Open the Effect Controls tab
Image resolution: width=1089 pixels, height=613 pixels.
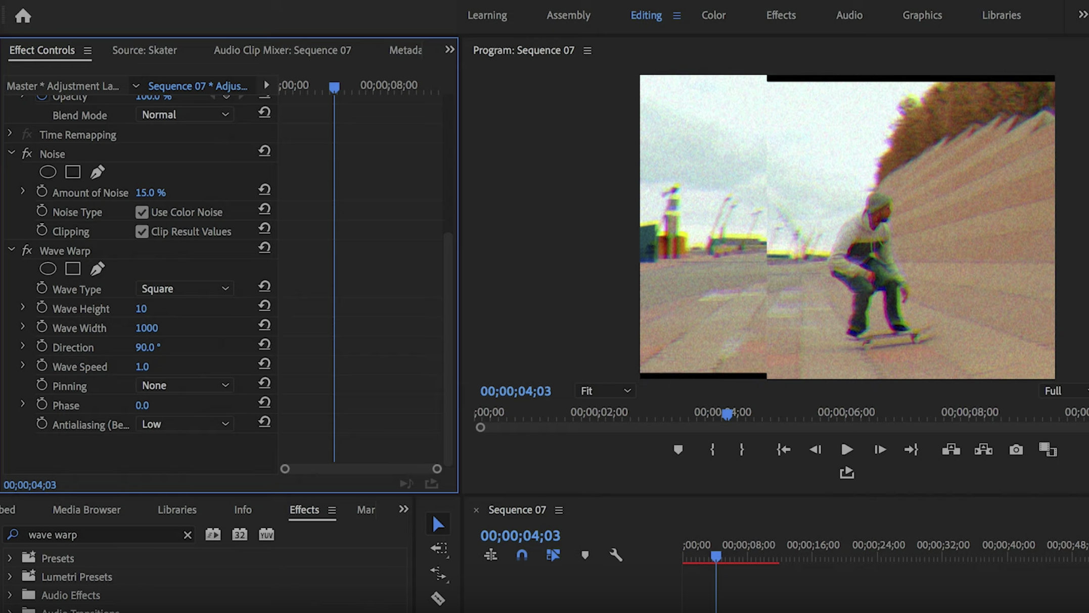(42, 50)
